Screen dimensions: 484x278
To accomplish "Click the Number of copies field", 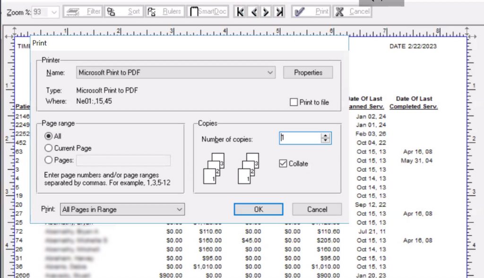I will pyautogui.click(x=300, y=138).
